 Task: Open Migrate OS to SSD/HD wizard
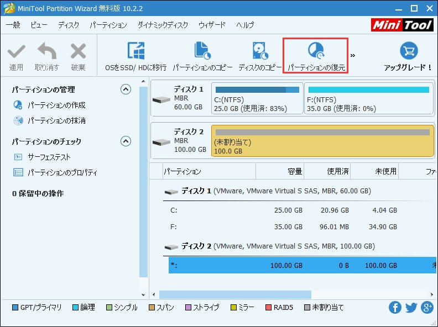click(x=135, y=57)
